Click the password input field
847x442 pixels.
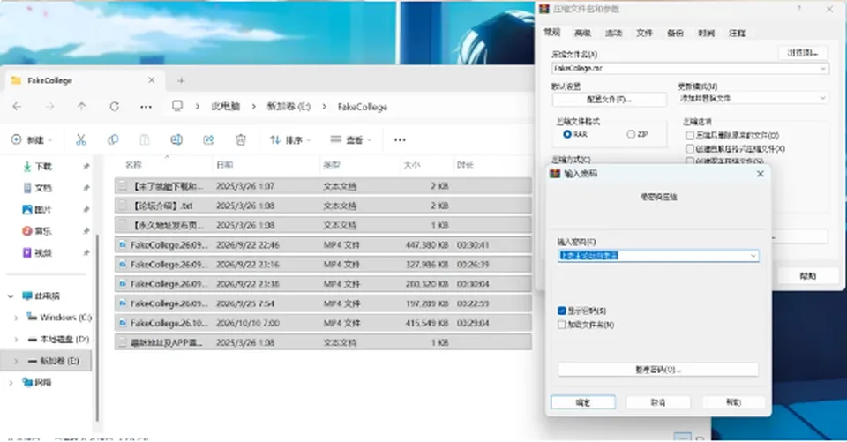pyautogui.click(x=658, y=256)
